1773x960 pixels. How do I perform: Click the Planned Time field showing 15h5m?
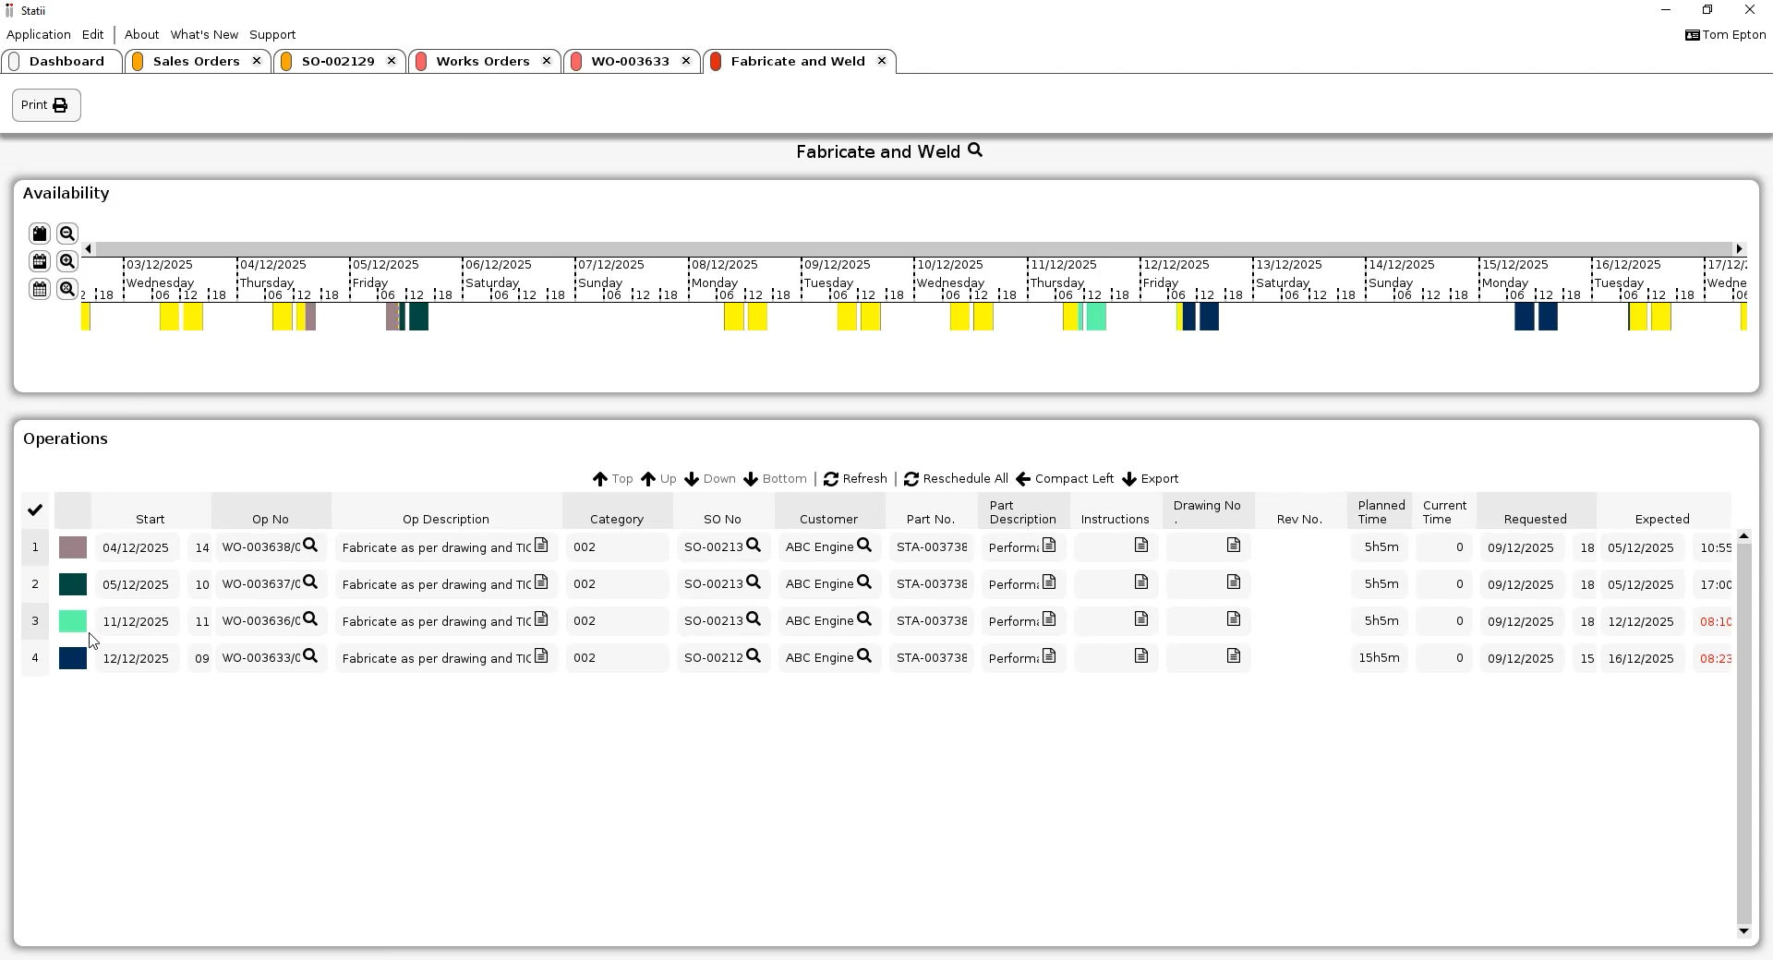pos(1380,658)
